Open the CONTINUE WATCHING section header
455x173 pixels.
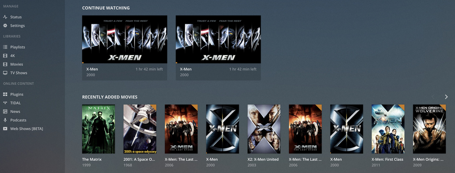(x=106, y=8)
